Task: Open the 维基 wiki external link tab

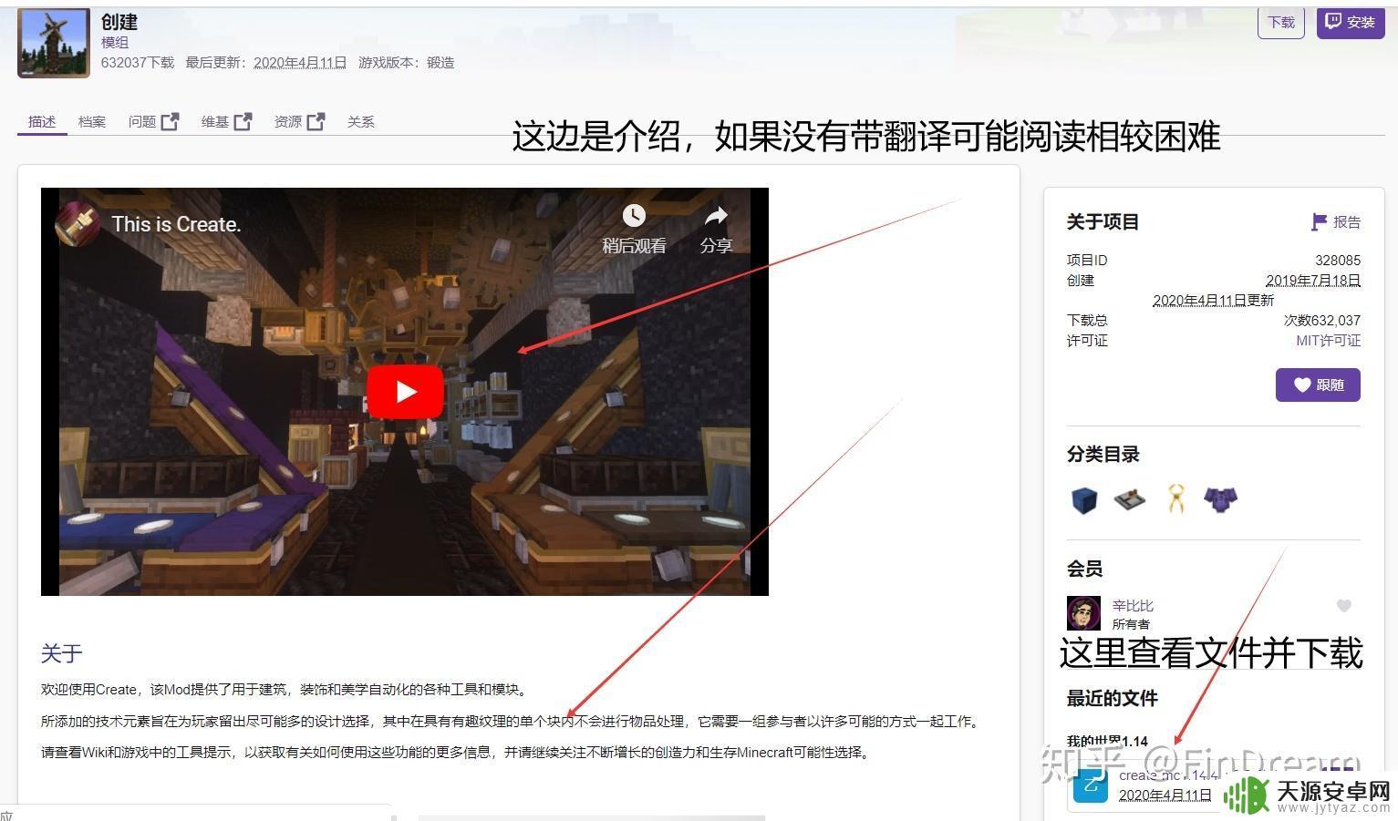Action: click(x=226, y=121)
